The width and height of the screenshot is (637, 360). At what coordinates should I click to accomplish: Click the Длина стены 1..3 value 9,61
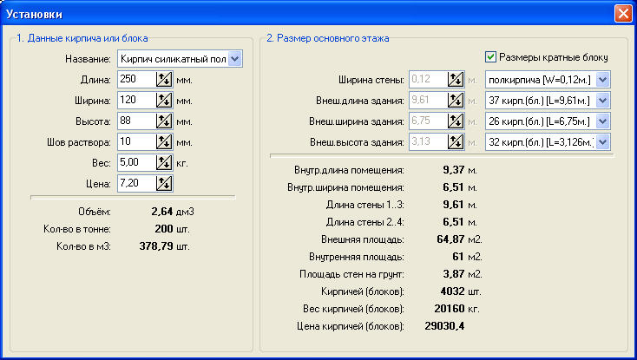[454, 205]
